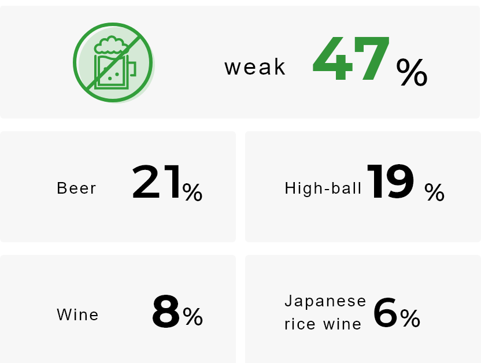Image resolution: width=481 pixels, height=363 pixels.
Task: Open the Japanese rice wine card
Action: point(363,309)
